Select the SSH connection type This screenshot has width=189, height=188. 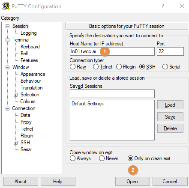(142, 67)
